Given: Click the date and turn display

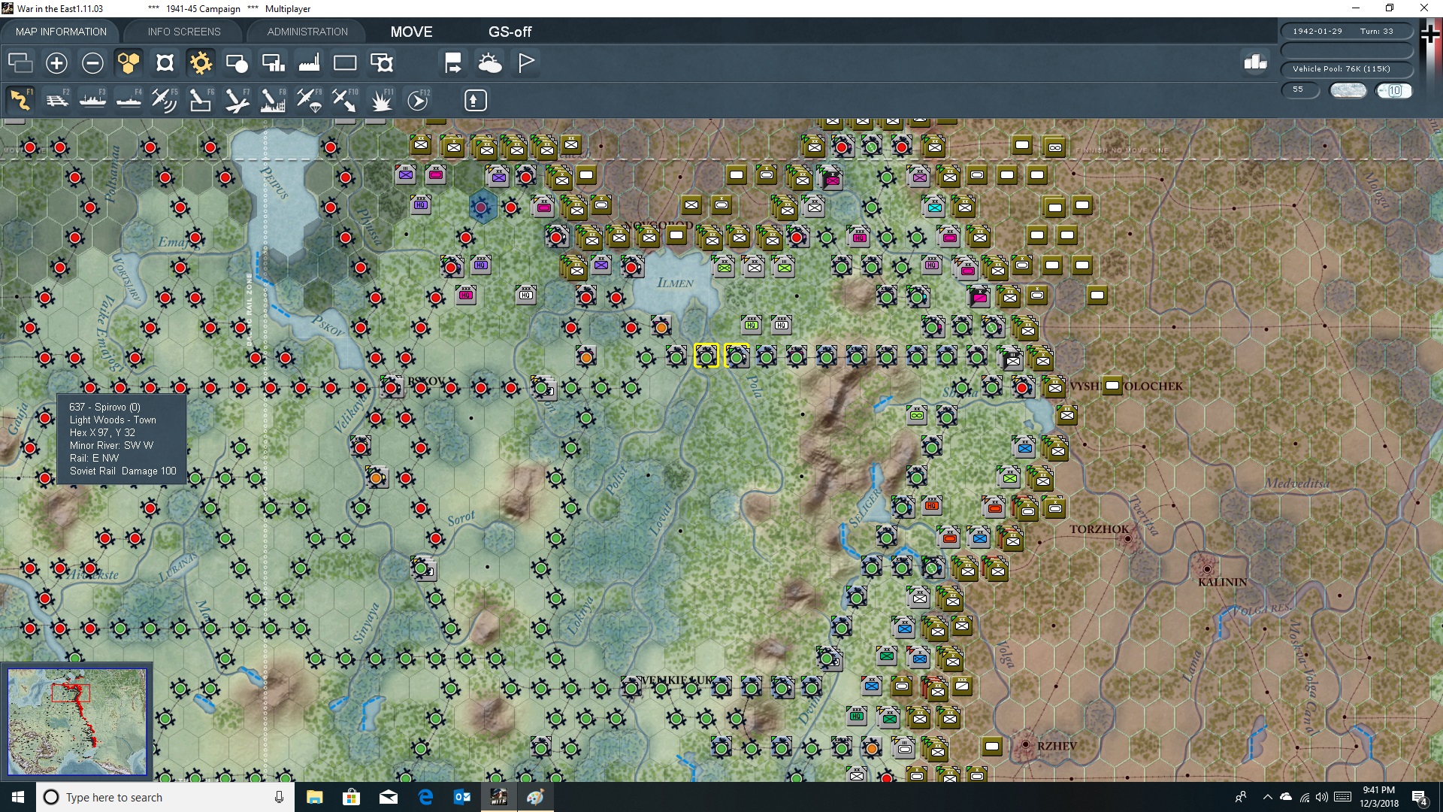Looking at the screenshot, I should click(x=1347, y=31).
